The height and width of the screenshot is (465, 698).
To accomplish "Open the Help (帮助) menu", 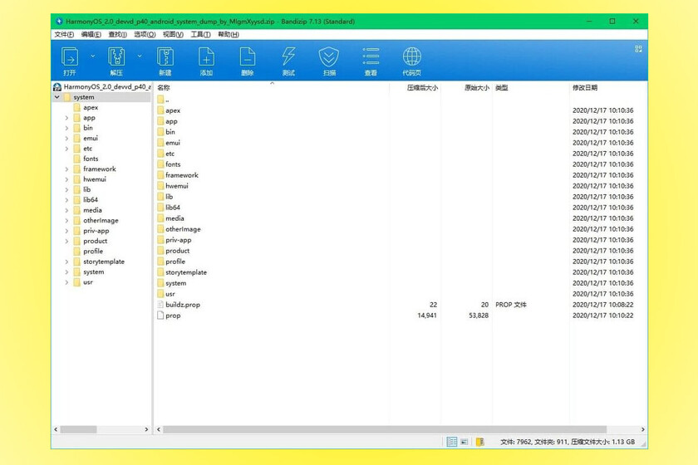I will (228, 34).
